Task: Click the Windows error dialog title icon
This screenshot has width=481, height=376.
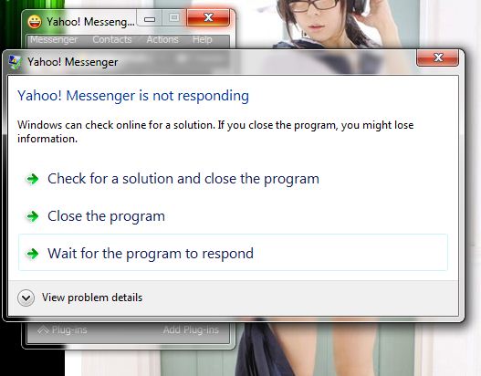Action: tap(15, 62)
